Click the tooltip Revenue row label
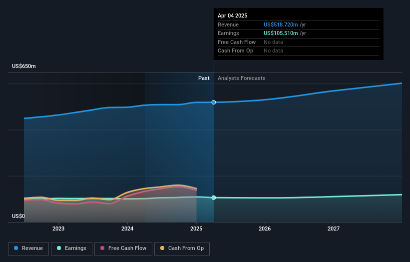Image resolution: width=410 pixels, height=262 pixels. click(x=228, y=24)
